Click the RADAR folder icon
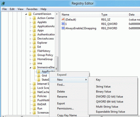Screen dimensions: 140x117 (34, 104)
